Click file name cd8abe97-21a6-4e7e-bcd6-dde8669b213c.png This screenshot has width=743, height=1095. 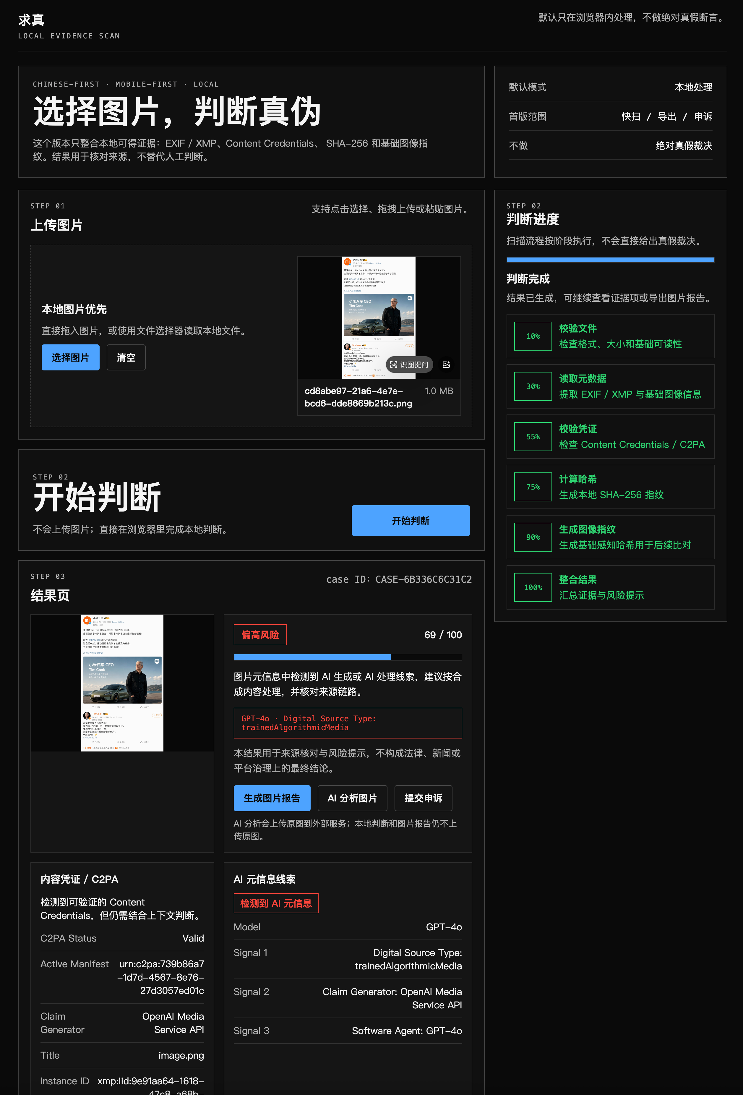click(x=358, y=397)
